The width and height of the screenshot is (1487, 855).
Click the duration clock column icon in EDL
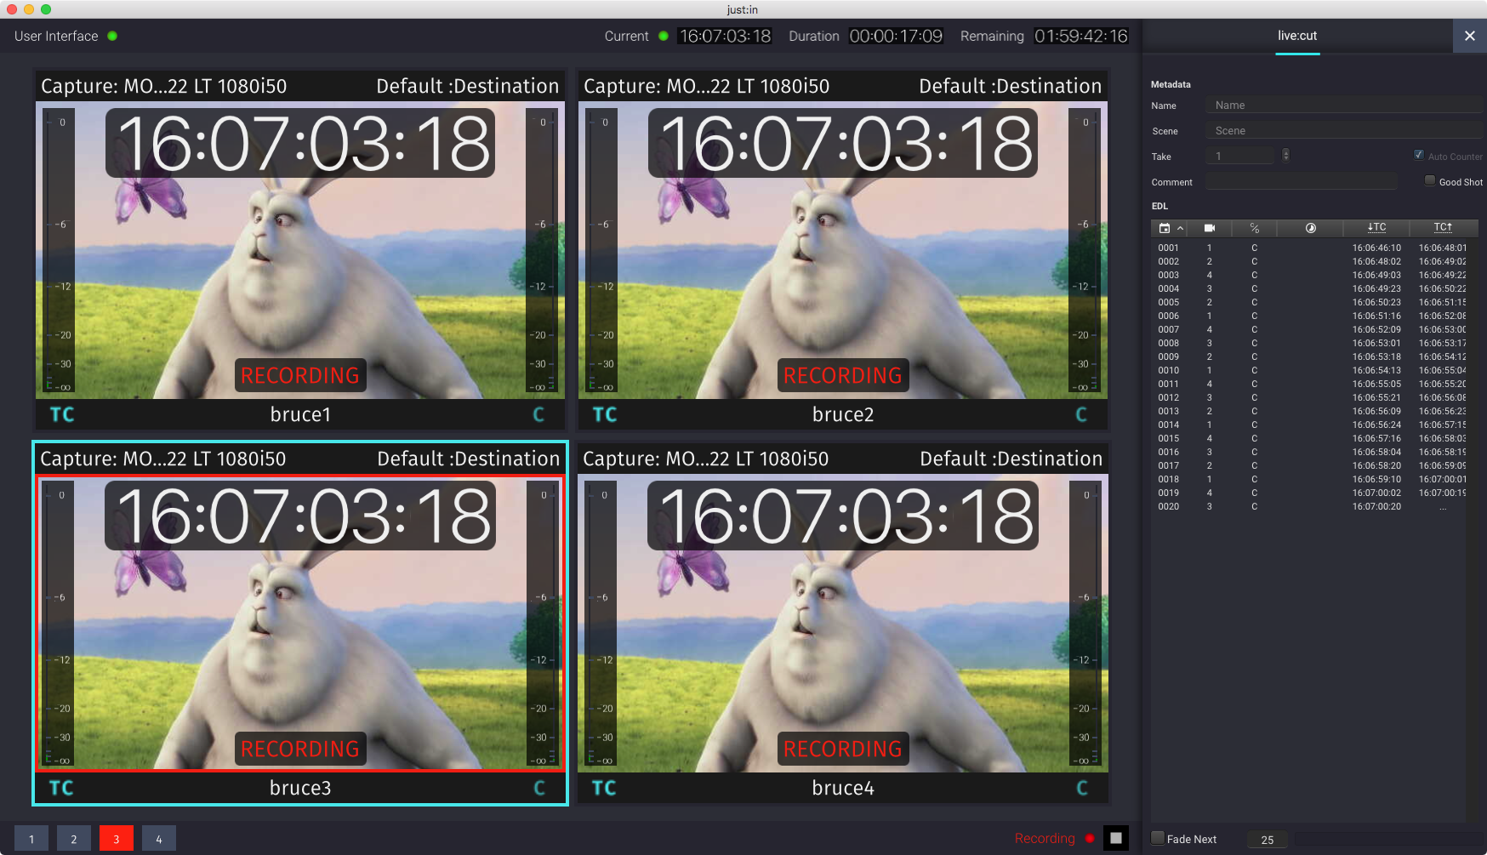(x=1310, y=228)
